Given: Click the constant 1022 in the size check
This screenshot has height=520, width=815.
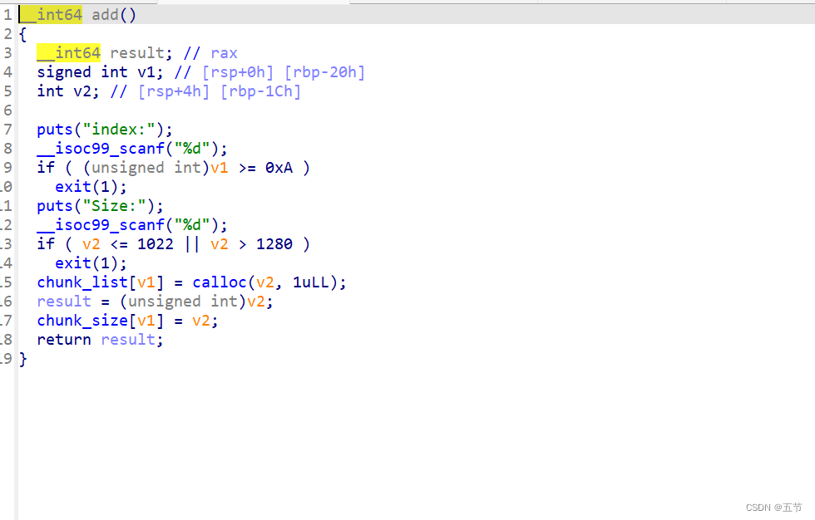Looking at the screenshot, I should point(155,244).
